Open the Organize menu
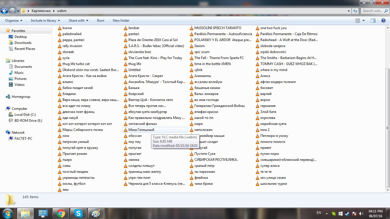 pyautogui.click(x=13, y=21)
